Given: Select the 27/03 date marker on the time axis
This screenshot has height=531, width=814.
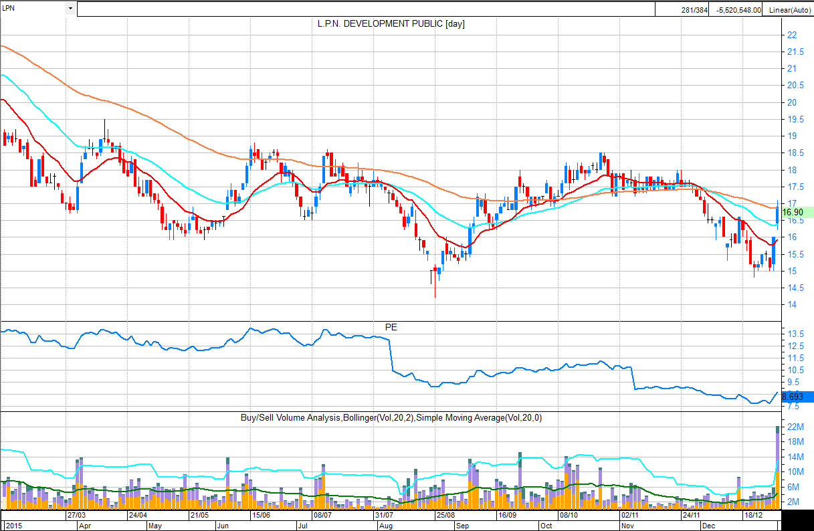Looking at the screenshot, I should [x=76, y=516].
